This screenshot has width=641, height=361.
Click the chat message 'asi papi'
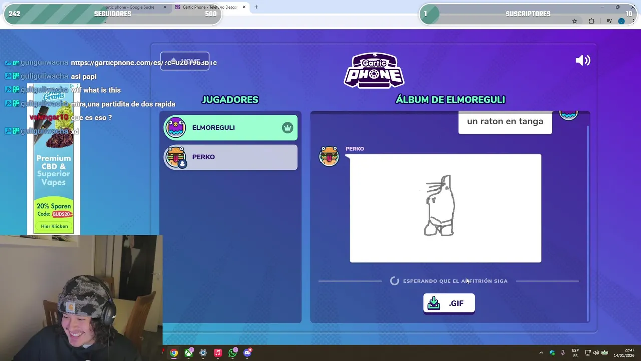pos(84,76)
